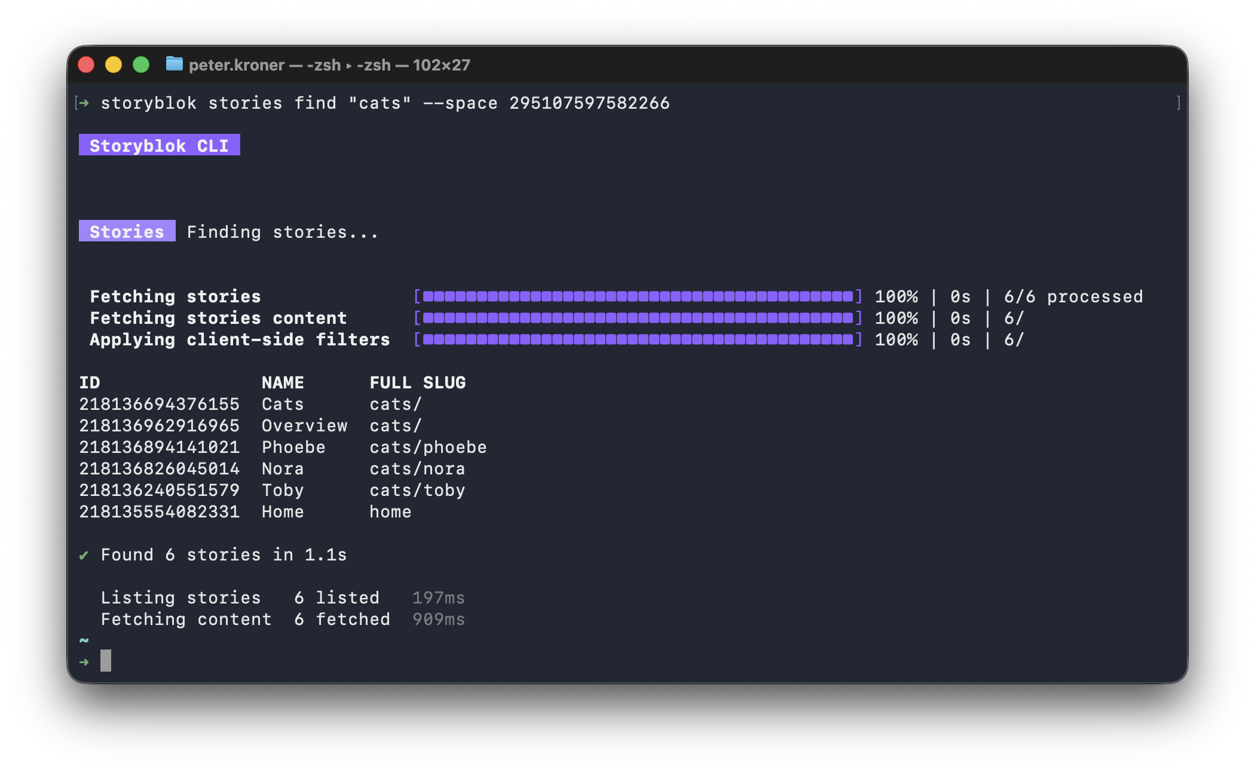Click the 'Finding stories...' text
The height and width of the screenshot is (772, 1255).
[x=283, y=232]
